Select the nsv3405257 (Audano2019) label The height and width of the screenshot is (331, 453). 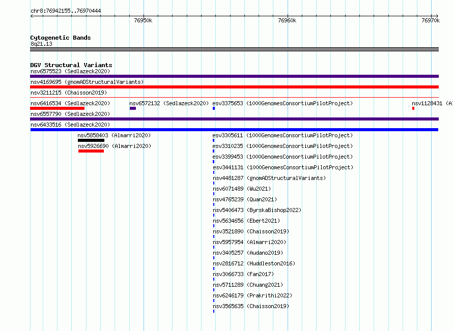(x=248, y=253)
